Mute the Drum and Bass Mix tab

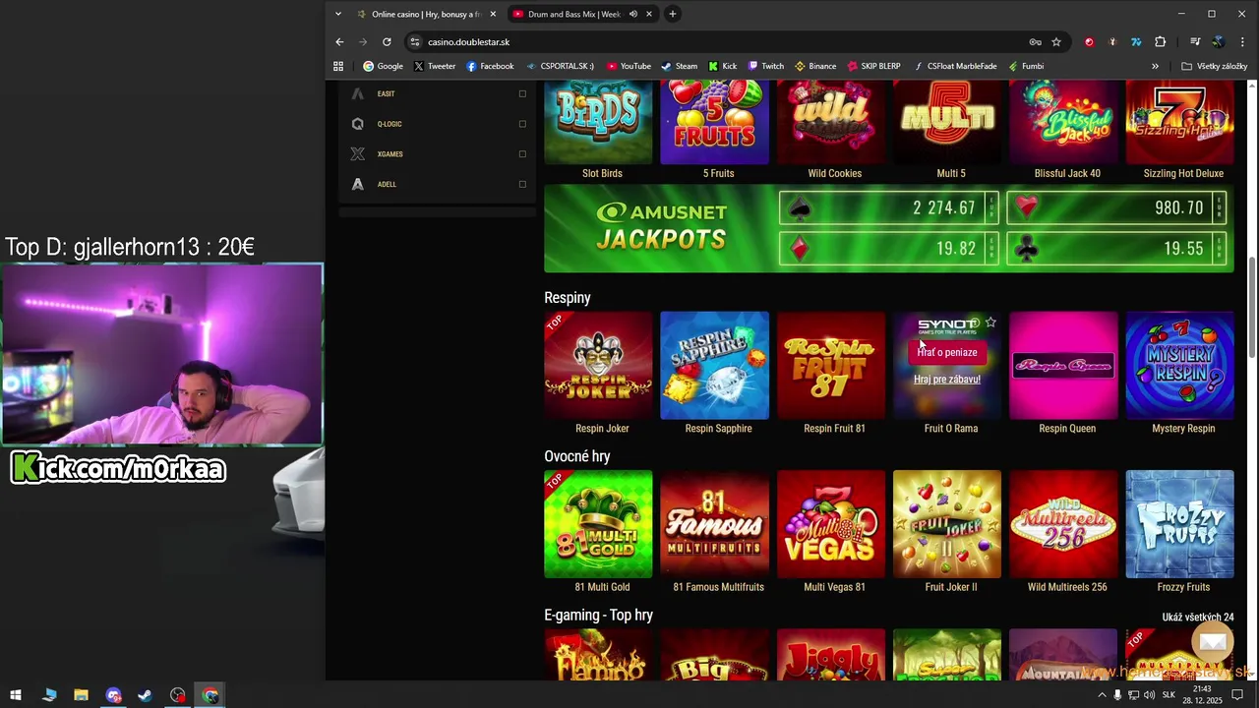[633, 14]
